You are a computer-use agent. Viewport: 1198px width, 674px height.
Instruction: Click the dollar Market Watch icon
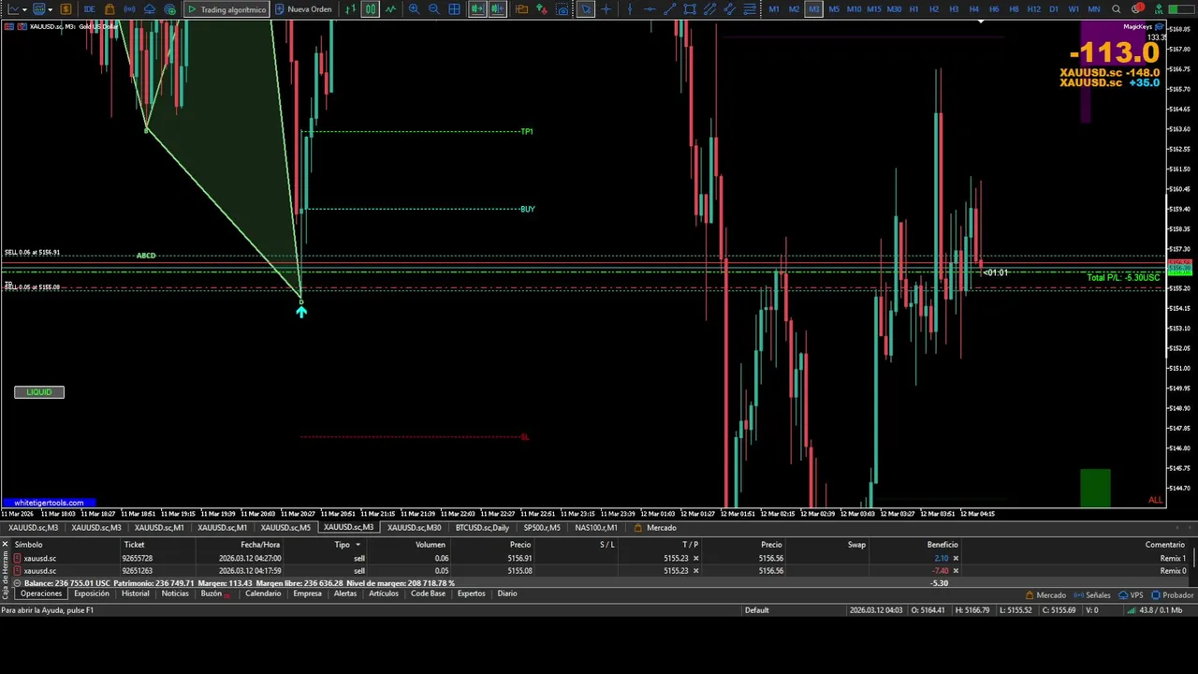[x=66, y=9]
